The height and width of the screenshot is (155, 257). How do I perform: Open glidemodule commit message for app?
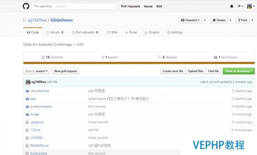119,99
